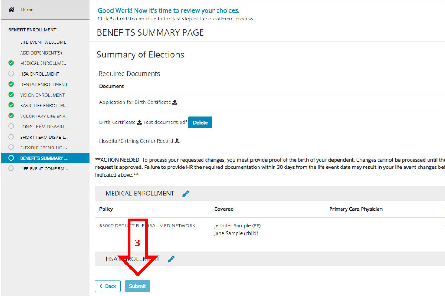The height and width of the screenshot is (296, 445).
Task: Delete the uploaded Test document.pdf
Action: (x=200, y=122)
